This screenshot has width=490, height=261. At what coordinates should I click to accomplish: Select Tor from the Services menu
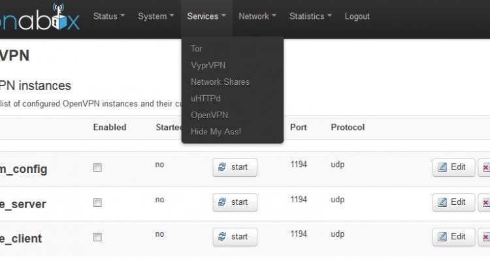(x=196, y=49)
